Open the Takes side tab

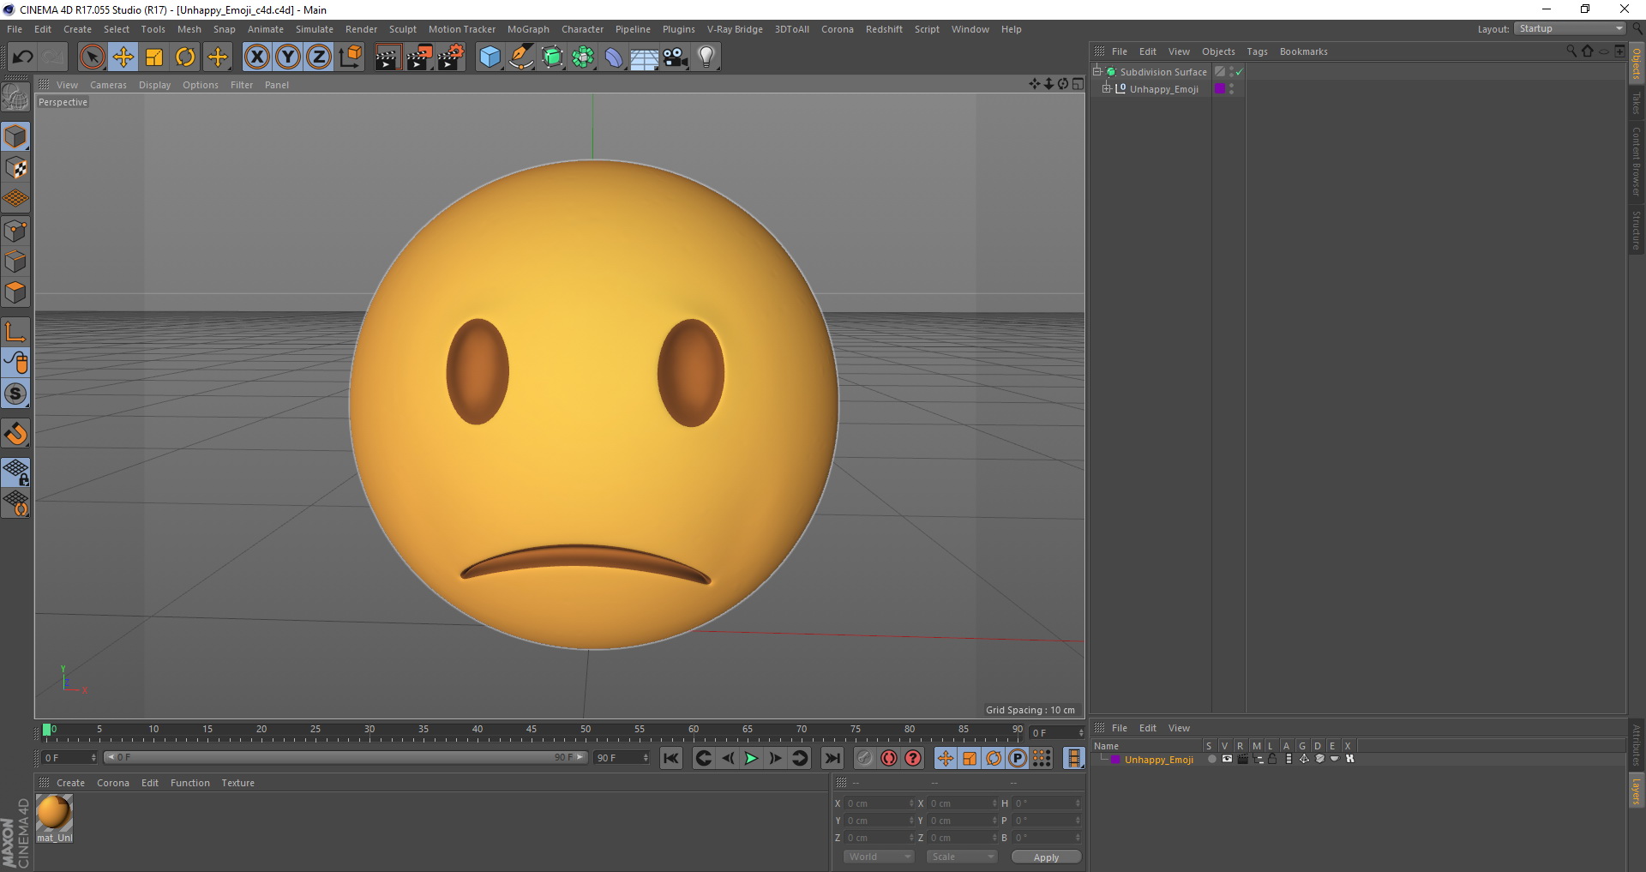[x=1636, y=102]
